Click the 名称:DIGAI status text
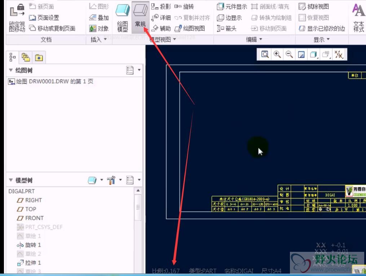Viewport: 366px width, 276px height. click(239, 271)
